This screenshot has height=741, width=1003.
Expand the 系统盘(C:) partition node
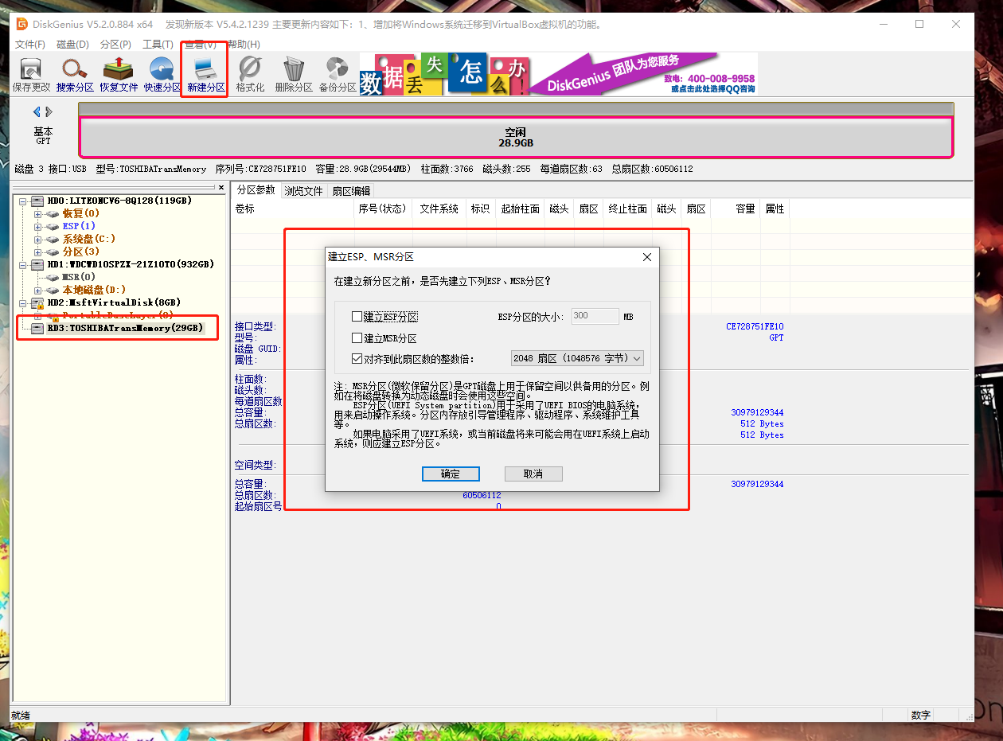[38, 240]
